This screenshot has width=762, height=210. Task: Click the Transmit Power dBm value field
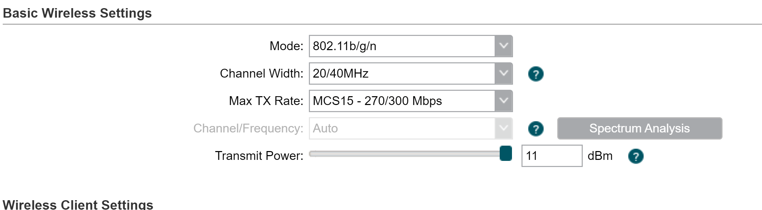pyautogui.click(x=552, y=156)
